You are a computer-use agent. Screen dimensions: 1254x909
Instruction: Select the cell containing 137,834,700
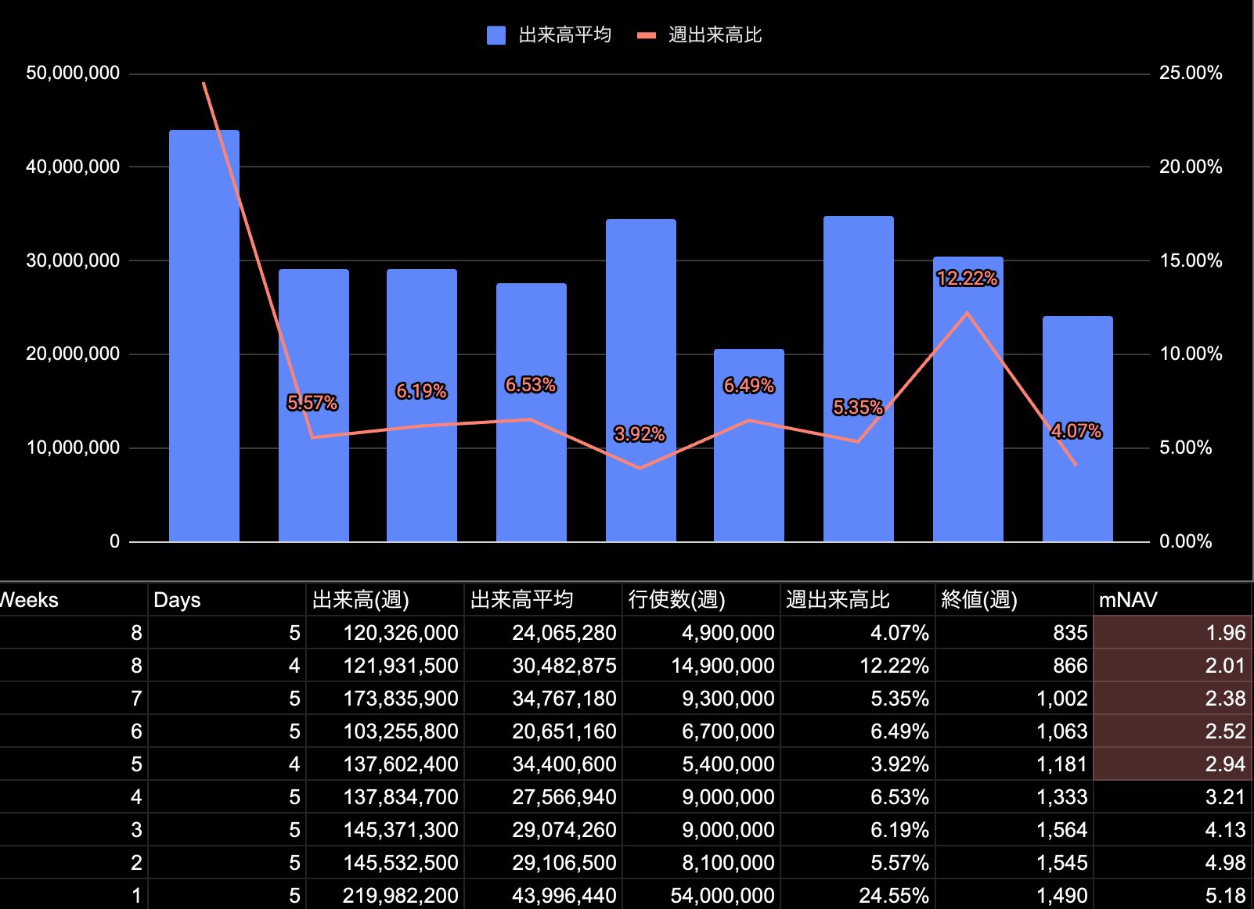[x=385, y=797]
